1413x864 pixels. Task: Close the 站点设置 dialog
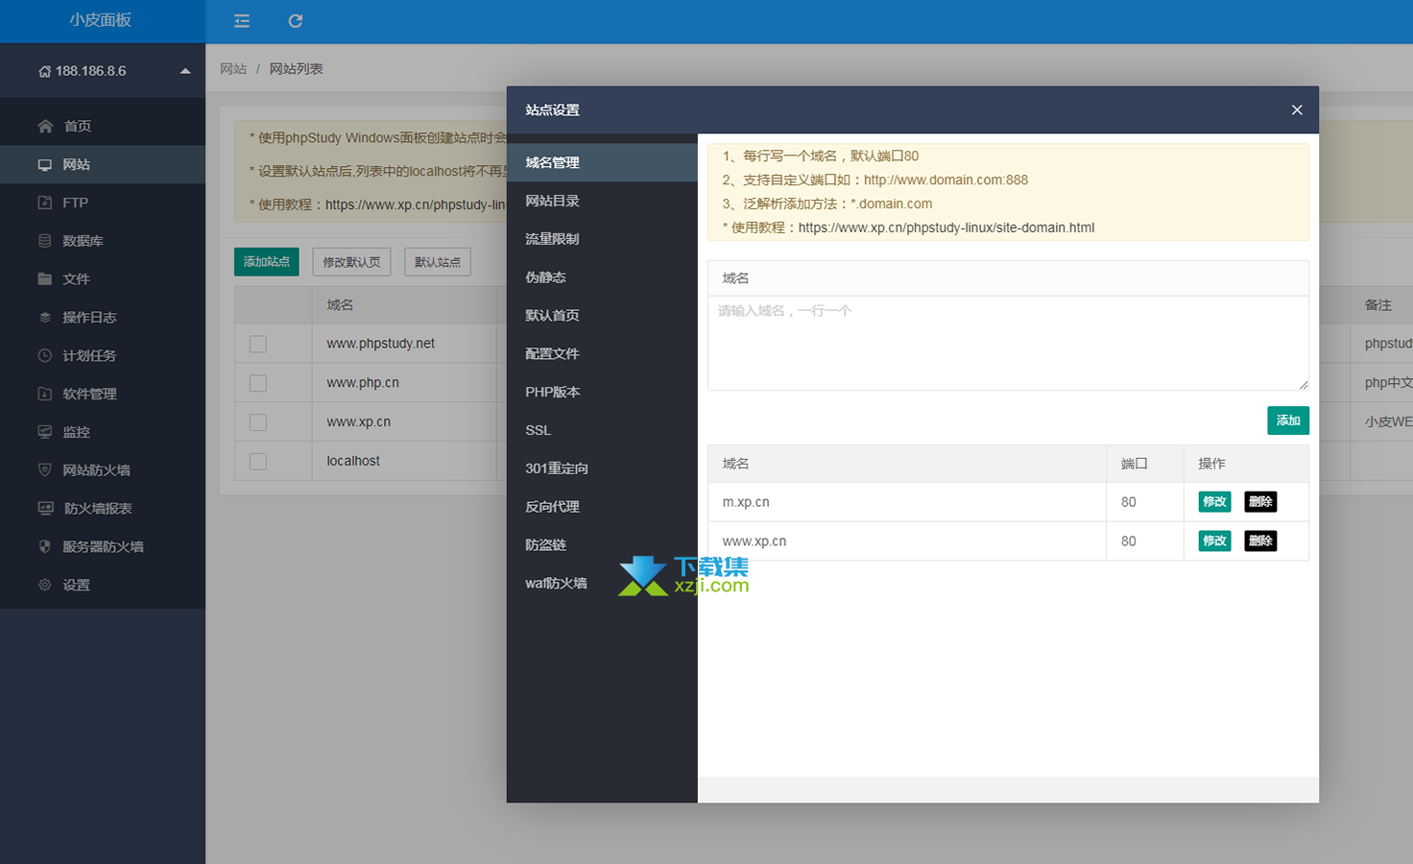coord(1297,109)
